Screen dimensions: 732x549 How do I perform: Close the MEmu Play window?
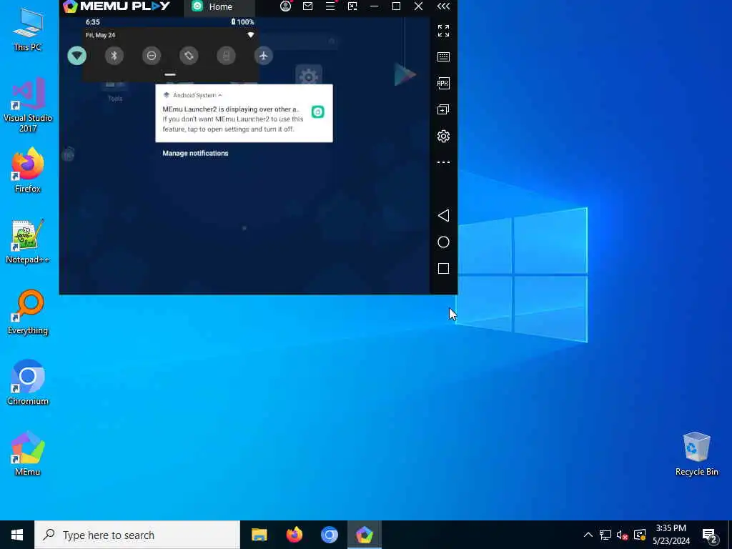(419, 6)
